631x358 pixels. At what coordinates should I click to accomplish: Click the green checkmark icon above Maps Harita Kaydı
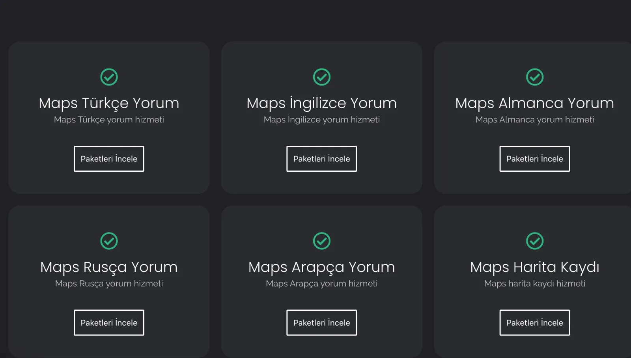(x=535, y=241)
